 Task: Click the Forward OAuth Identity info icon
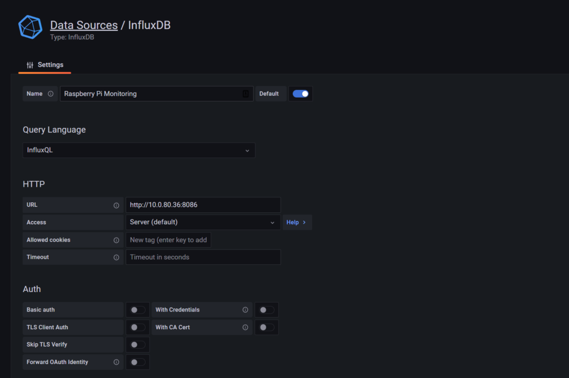pos(116,362)
